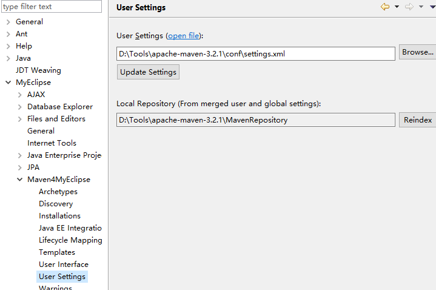Focus the type filter text box
Image resolution: width=436 pixels, height=290 pixels.
pyautogui.click(x=51, y=7)
